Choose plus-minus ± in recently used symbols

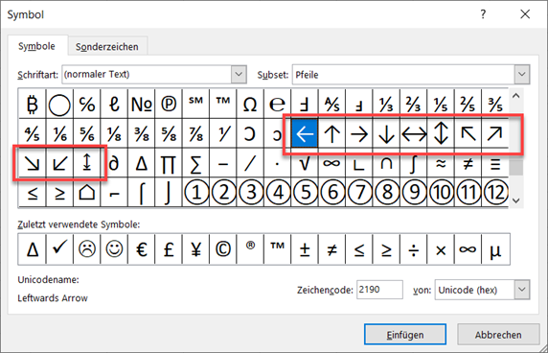tap(305, 249)
